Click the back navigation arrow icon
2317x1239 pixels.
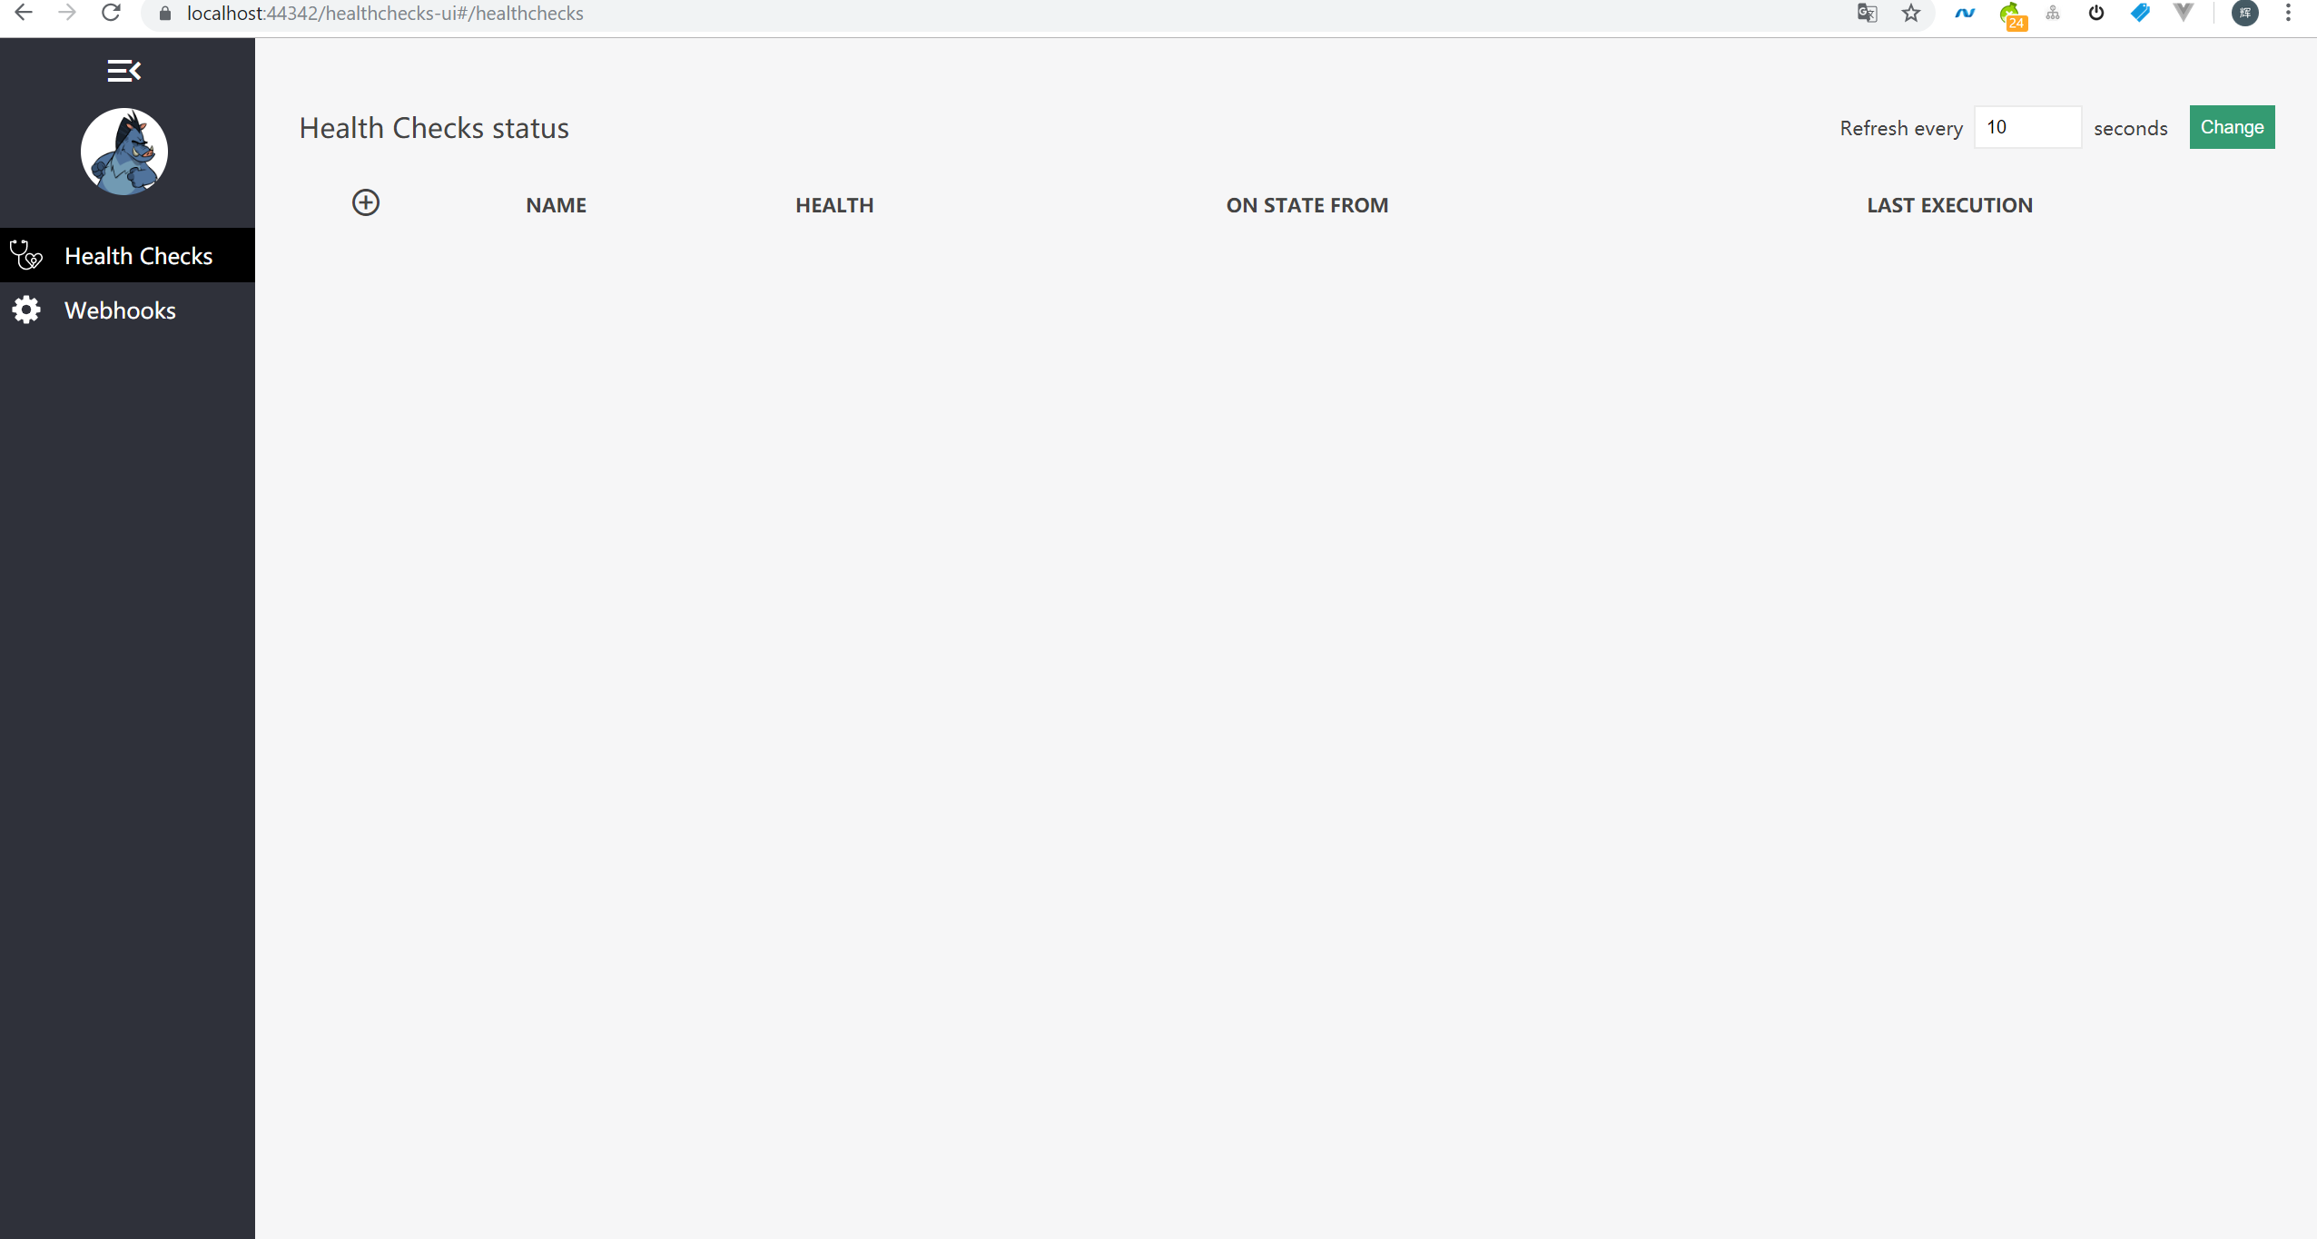29,14
